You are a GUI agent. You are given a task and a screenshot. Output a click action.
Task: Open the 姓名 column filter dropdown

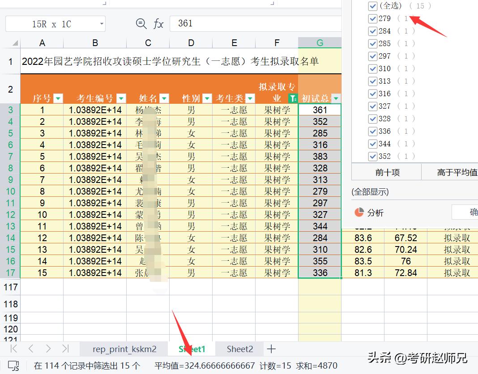pos(164,98)
